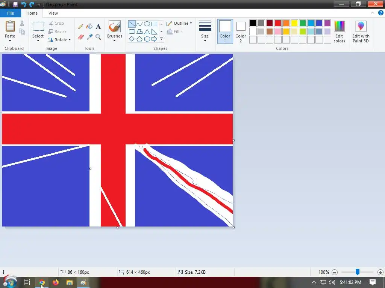Redo the last undone action
The width and height of the screenshot is (385, 288).
32,4
